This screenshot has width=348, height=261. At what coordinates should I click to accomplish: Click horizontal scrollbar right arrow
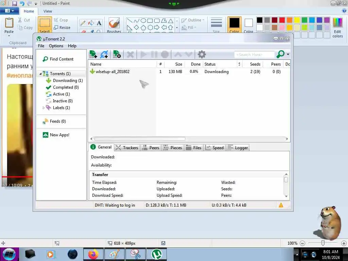point(287,139)
